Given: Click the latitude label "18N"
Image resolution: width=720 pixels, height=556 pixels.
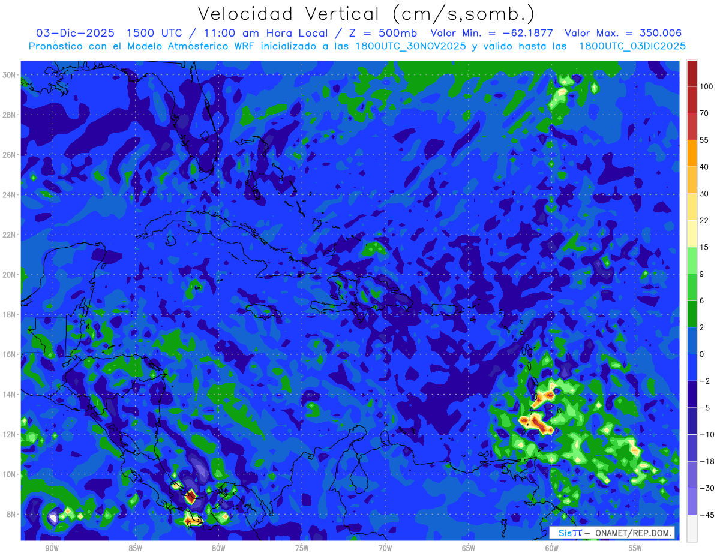Looking at the screenshot, I should coord(10,314).
